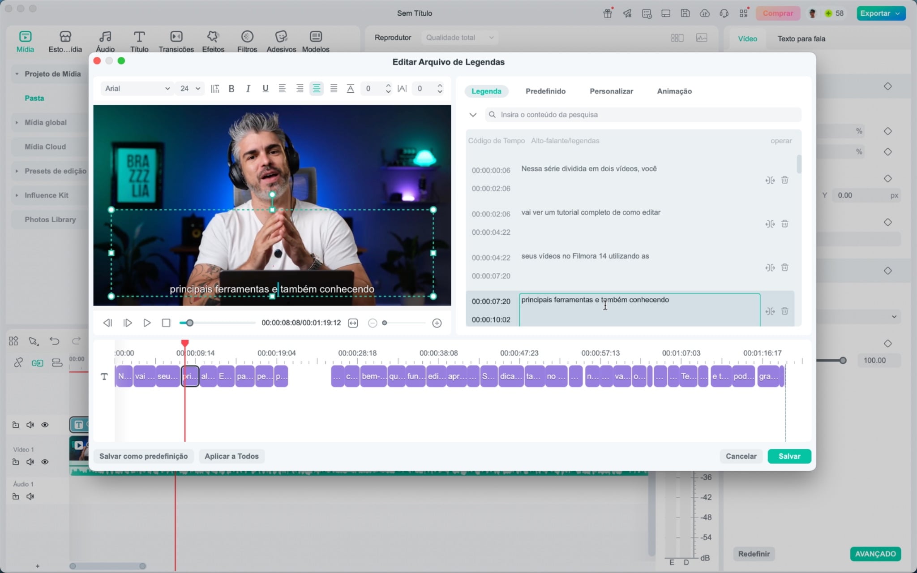Viewport: 917px width, 573px height.
Task: Expand Presets de edição section
Action: 17,171
